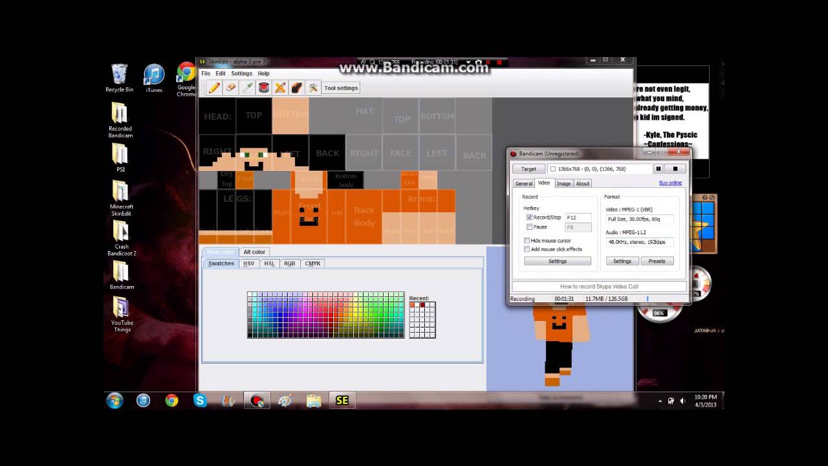This screenshot has height=466, width=828.
Task: Enable Add mouse click effects option
Action: 527,249
